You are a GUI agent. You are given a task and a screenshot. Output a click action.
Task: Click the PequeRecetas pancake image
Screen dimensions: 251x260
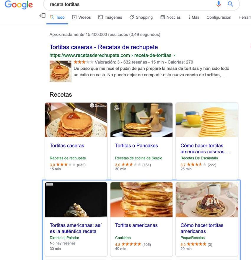pyautogui.click(x=207, y=200)
